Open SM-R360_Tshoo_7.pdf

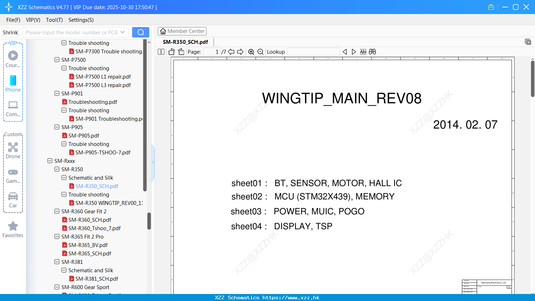click(94, 228)
